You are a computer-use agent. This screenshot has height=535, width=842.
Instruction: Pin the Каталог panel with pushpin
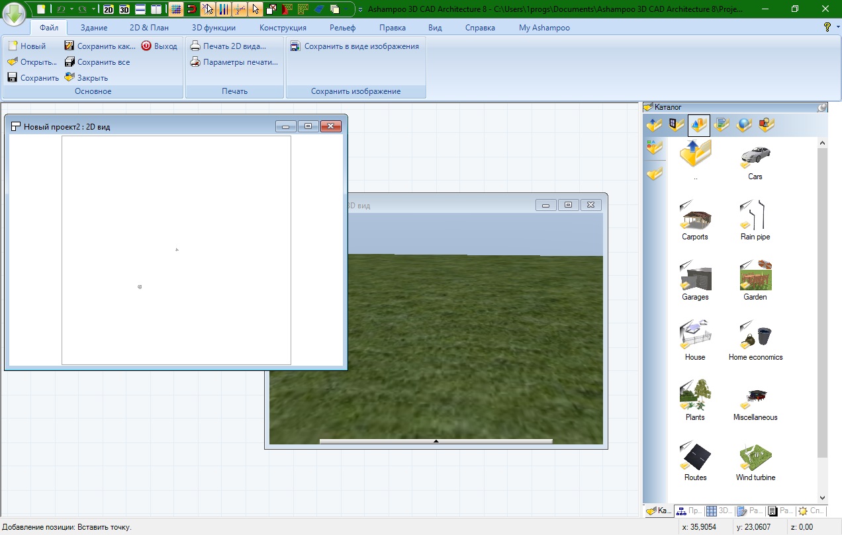coord(822,107)
